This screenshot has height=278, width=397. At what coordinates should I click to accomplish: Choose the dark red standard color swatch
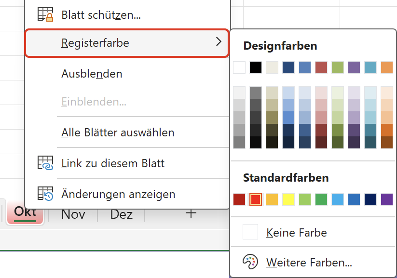click(x=239, y=199)
